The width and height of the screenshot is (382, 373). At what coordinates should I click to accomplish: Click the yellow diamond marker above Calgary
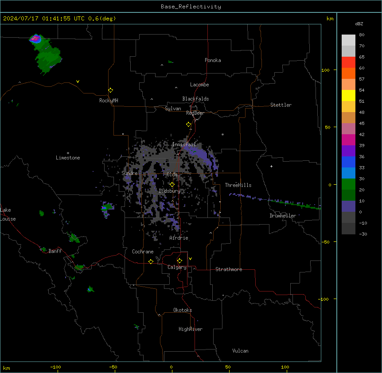pos(179,261)
